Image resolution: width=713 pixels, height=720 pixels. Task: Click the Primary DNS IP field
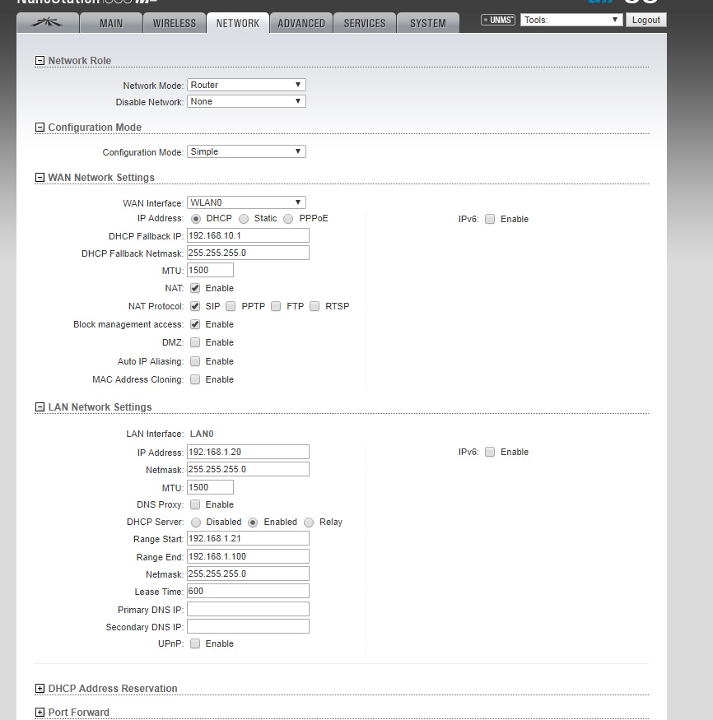pyautogui.click(x=248, y=610)
